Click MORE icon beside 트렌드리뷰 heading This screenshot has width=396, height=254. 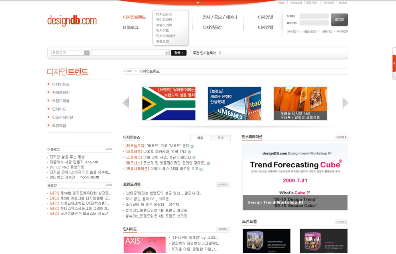click(x=223, y=185)
